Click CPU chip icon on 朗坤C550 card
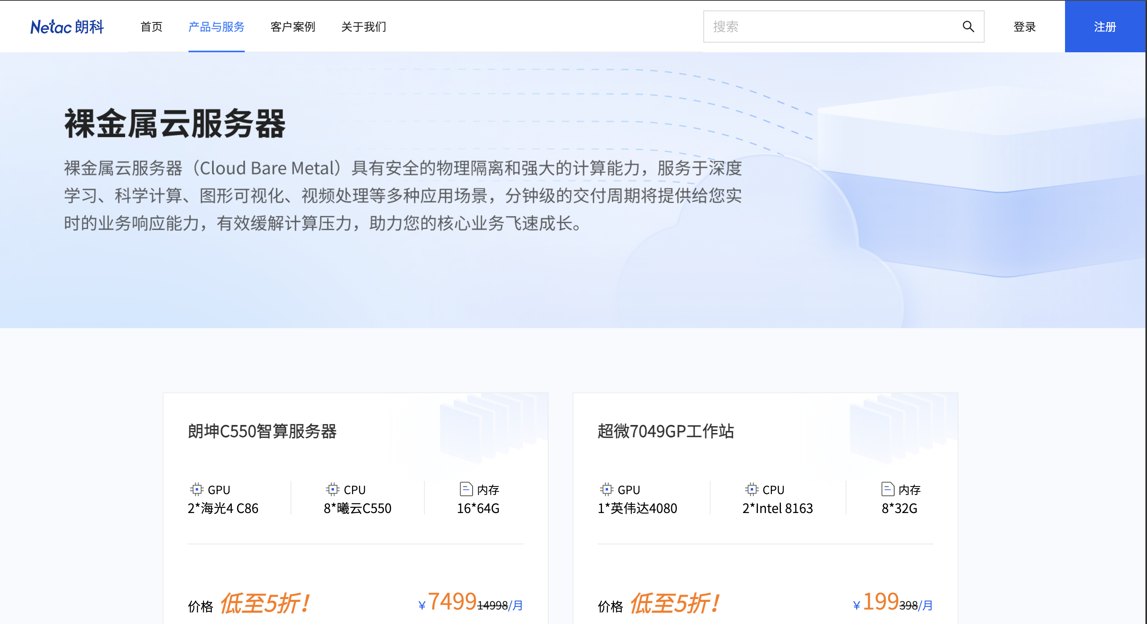The height and width of the screenshot is (624, 1147). (332, 489)
